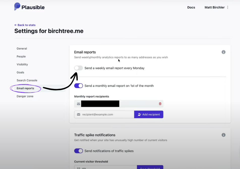Click the Traffic spike notifications info icon
This screenshot has width=240, height=169.
(223, 135)
